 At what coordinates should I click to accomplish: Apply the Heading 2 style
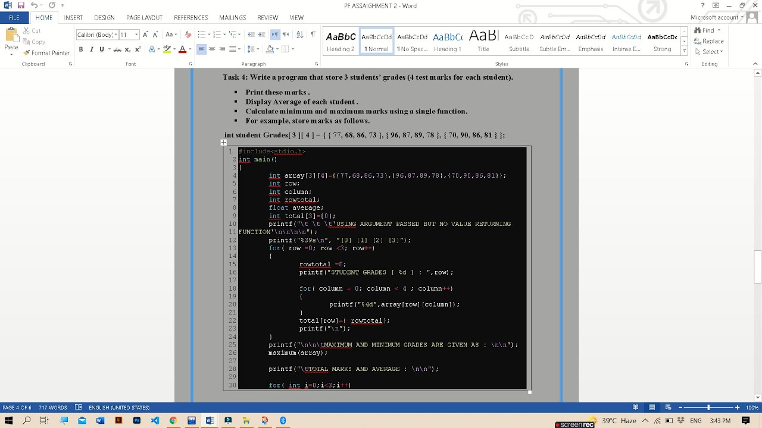tap(341, 42)
